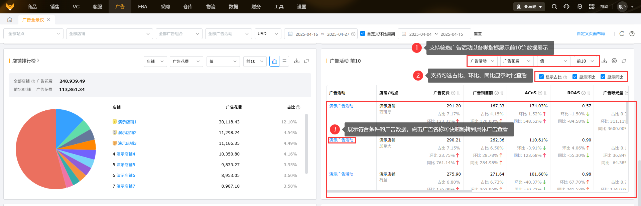Screen dimensions: 641x206
Task: Click the search magnifier icon in top bar
Action: [554, 7]
